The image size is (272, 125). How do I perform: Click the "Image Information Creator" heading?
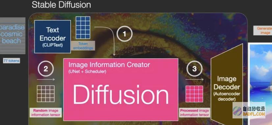(x=109, y=65)
